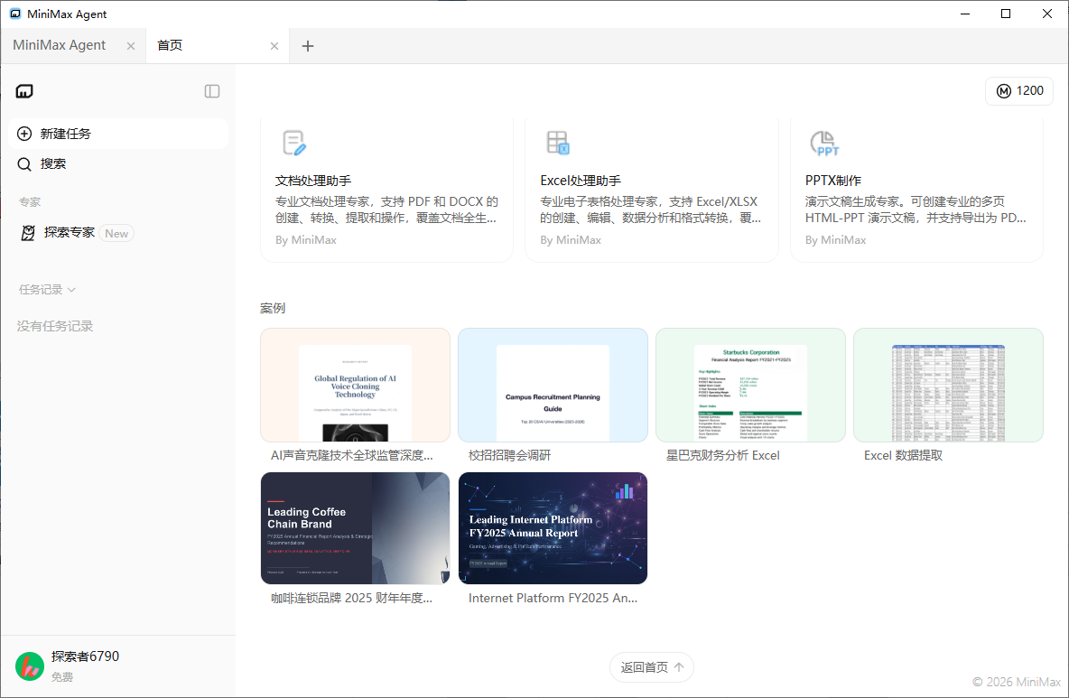Open the 星巴克财务分析 Excel case thumbnail
Image resolution: width=1069 pixels, height=698 pixels.
click(x=750, y=386)
